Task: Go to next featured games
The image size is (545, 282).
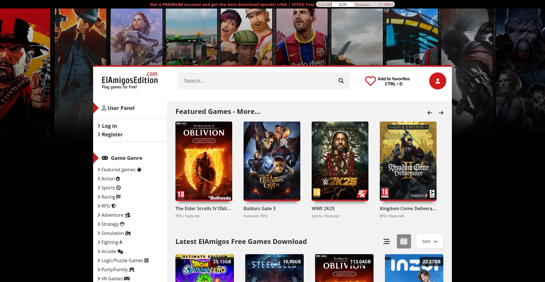Action: pos(441,113)
